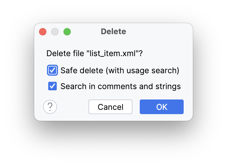Click the "Safe delete (with usage search)" label
The height and width of the screenshot is (166, 227).
tap(120, 70)
